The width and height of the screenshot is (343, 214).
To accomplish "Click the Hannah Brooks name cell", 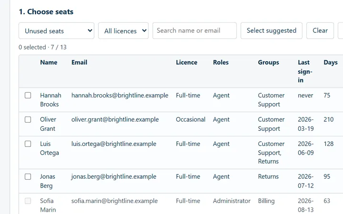I will [x=50, y=100].
